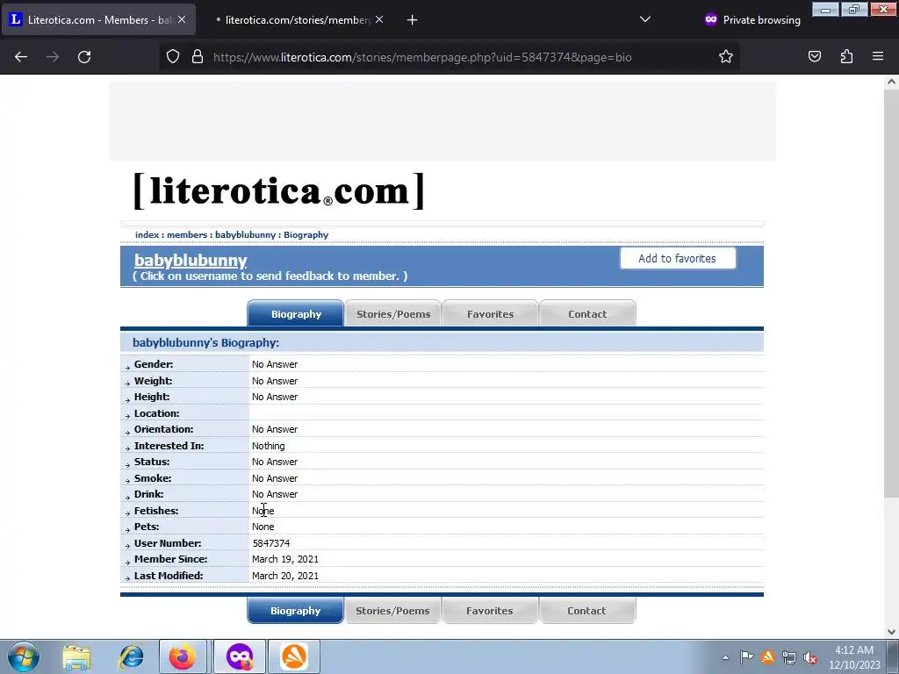The width and height of the screenshot is (899, 674).
Task: Close the literotica.com/stories tab
Action: coord(379,19)
